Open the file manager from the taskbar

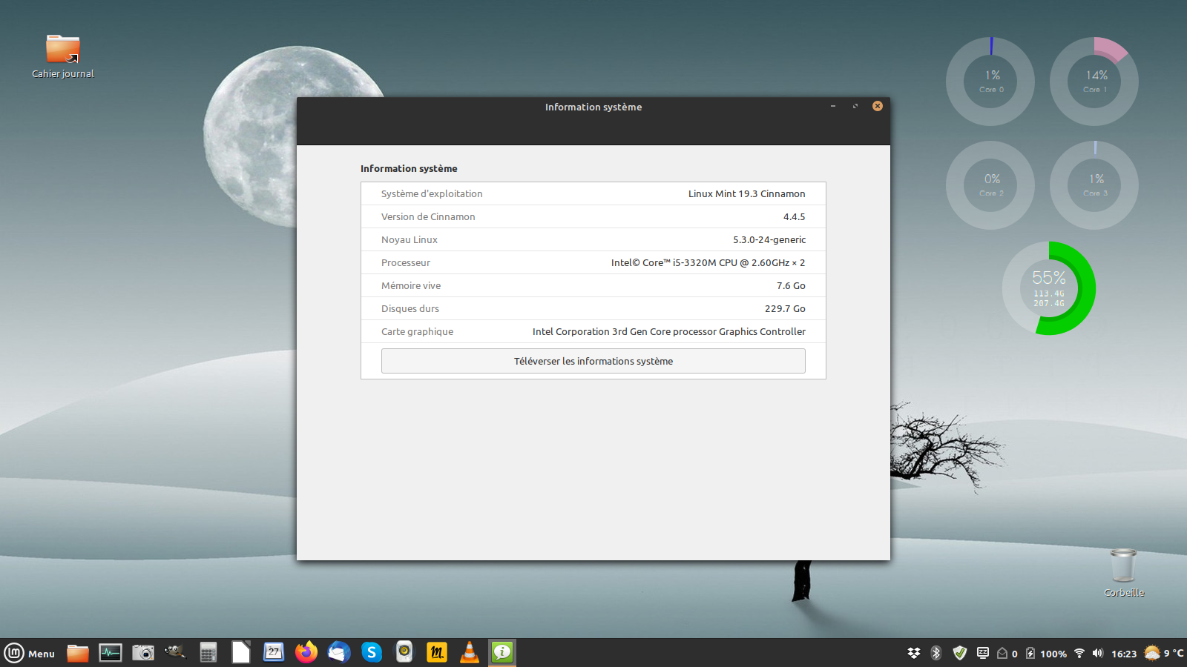[x=78, y=653]
